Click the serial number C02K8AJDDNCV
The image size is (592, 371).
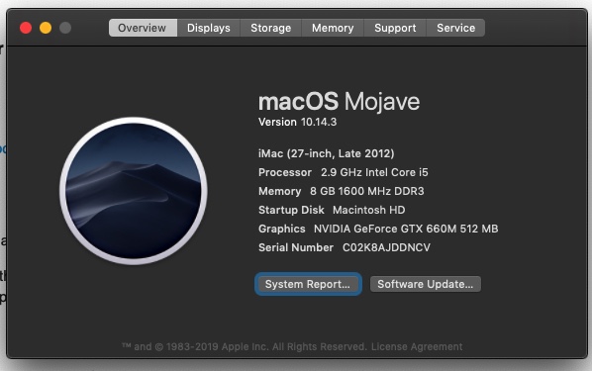386,247
